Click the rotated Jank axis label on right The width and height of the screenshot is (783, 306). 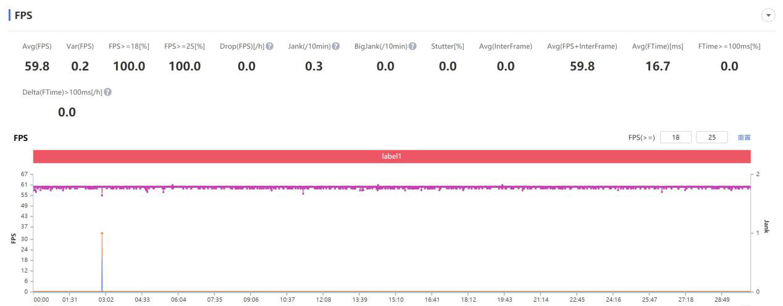pos(766,226)
